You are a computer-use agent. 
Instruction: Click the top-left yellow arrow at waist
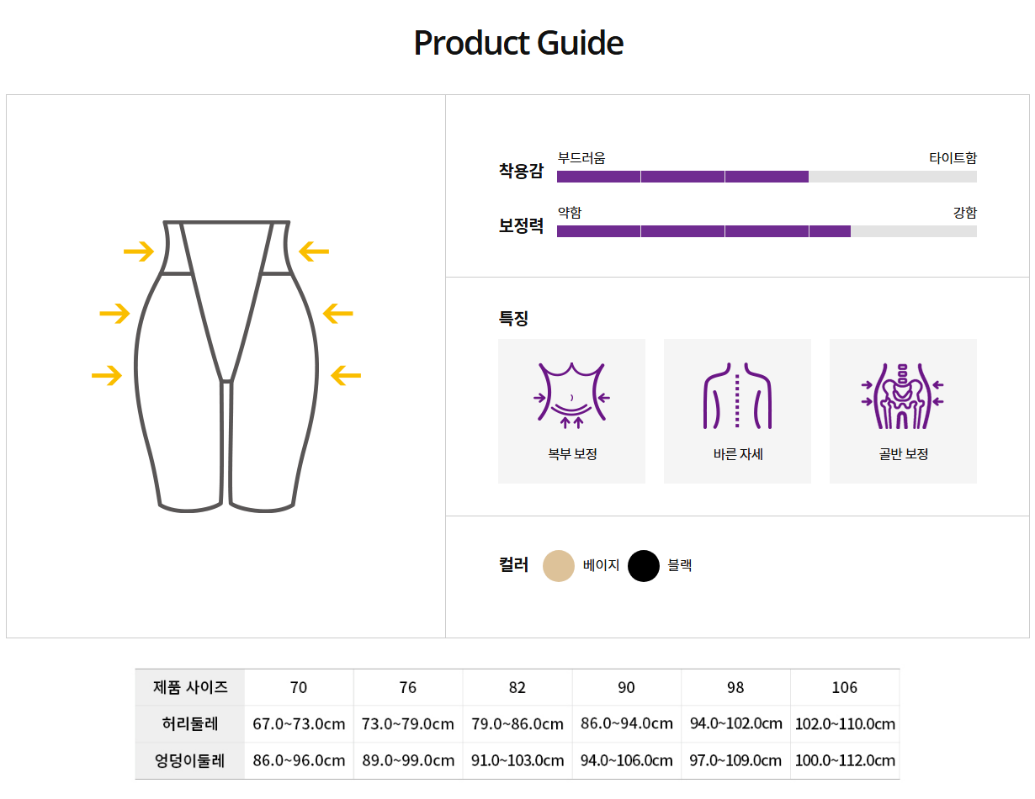[x=139, y=251]
